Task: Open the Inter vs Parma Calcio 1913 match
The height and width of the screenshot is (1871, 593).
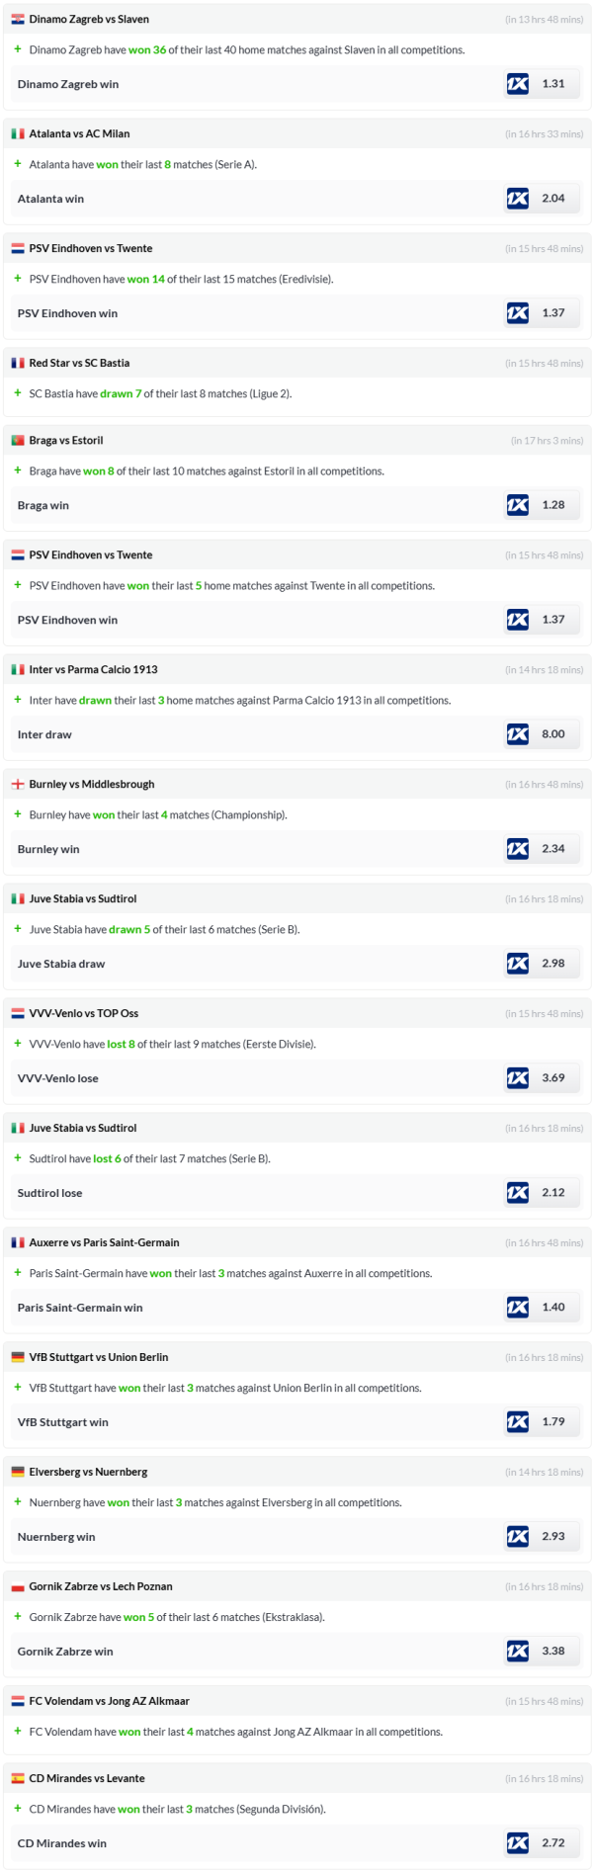Action: click(93, 670)
